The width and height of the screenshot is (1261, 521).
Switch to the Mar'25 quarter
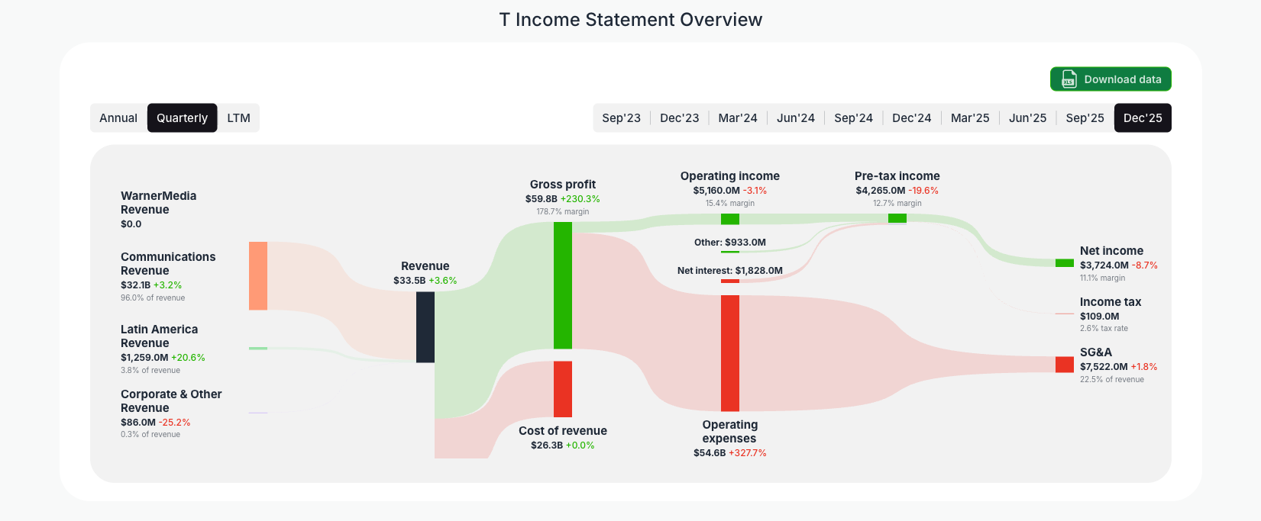[970, 117]
